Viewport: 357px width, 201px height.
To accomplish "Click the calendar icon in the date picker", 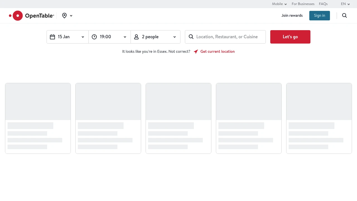I will click(52, 37).
